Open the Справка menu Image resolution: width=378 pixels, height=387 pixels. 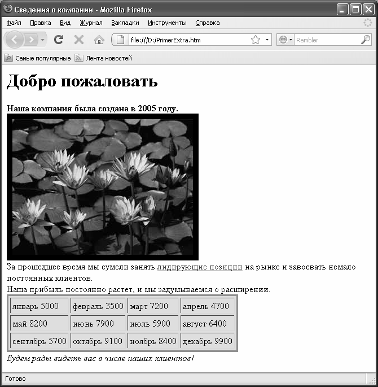pos(208,23)
